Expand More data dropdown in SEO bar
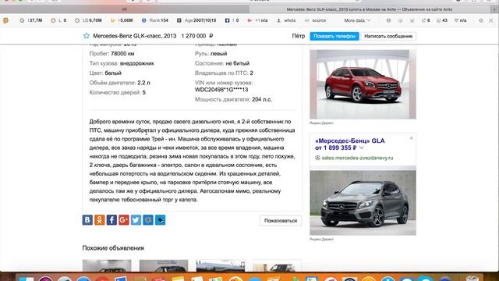 pyautogui.click(x=357, y=20)
